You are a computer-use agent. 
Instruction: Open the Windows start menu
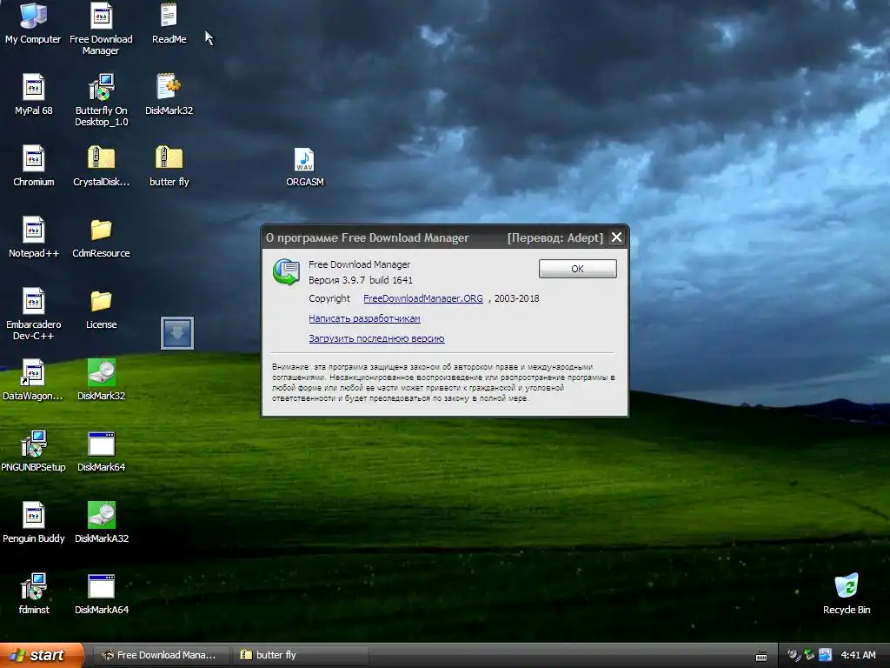click(42, 655)
